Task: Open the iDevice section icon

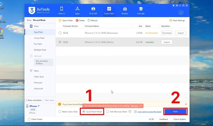Action: 61,9
